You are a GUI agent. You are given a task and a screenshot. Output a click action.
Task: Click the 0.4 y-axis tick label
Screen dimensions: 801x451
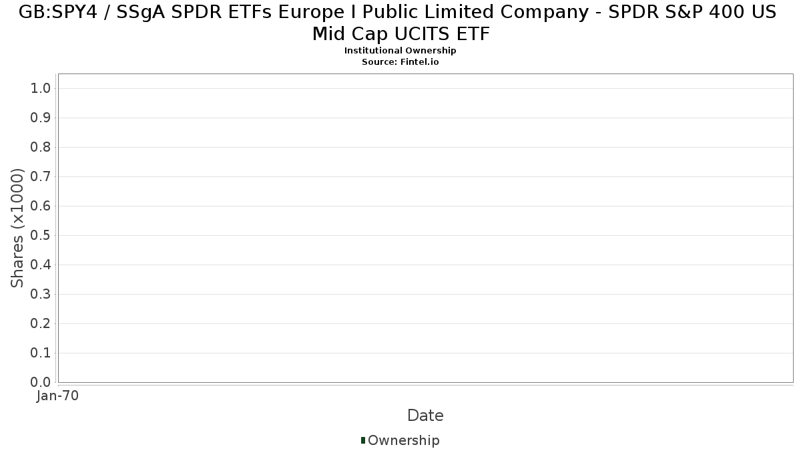(x=41, y=265)
